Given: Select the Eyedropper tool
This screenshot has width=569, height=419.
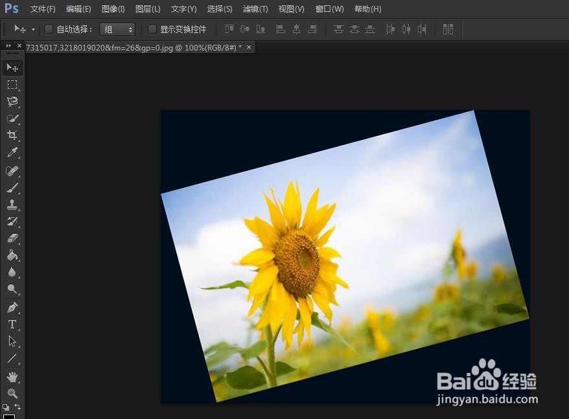Looking at the screenshot, I should 12,152.
